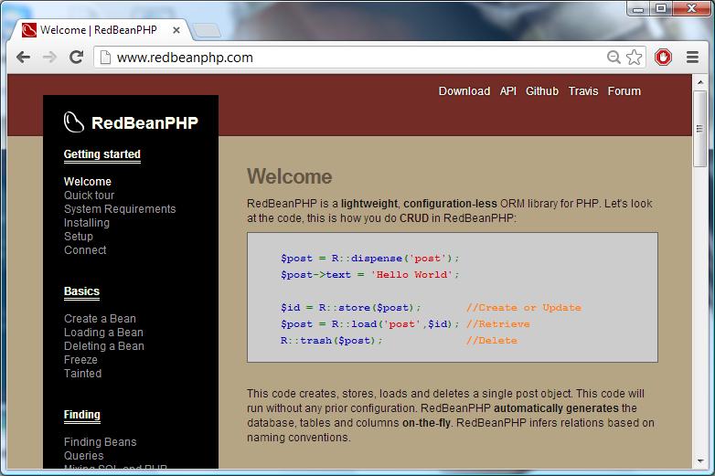
Task: Click the zoom magnifier icon in address bar
Action: [x=614, y=58]
